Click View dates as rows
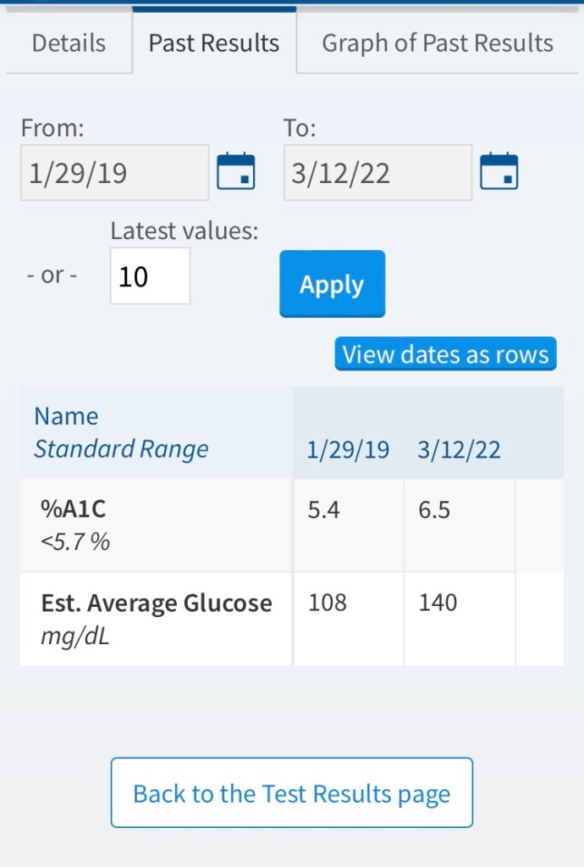Screen dimensions: 584x867 (446, 354)
